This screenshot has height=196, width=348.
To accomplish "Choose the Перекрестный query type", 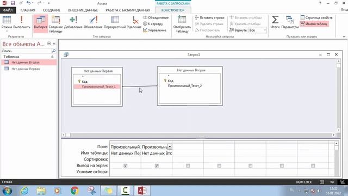I will coord(115,23).
